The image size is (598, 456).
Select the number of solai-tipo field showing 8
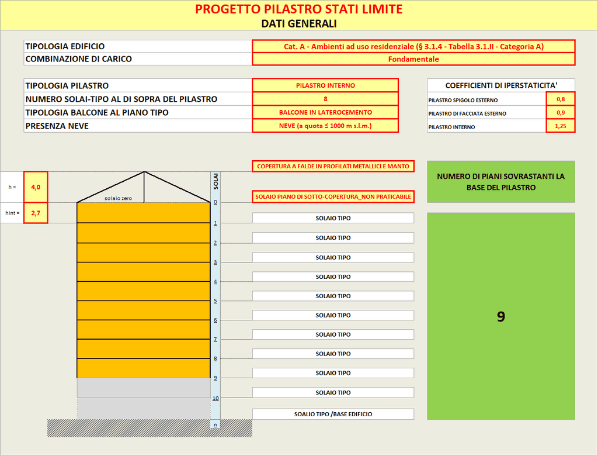325,99
